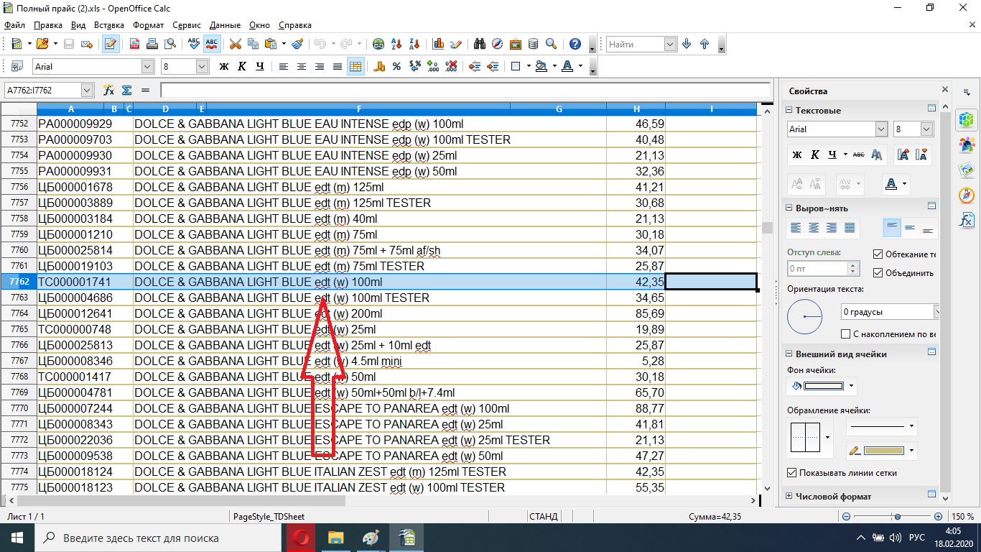Open Вставка menu

[109, 24]
